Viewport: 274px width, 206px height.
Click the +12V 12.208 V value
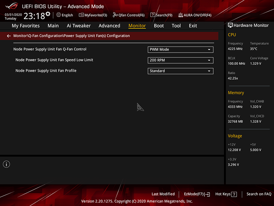[x=234, y=150]
